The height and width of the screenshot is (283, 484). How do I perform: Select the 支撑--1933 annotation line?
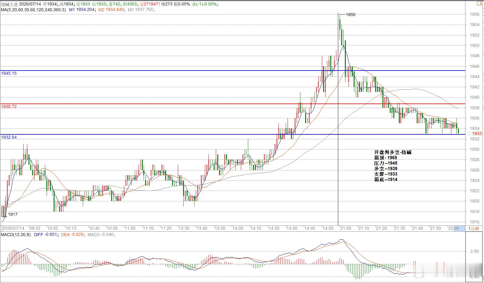(x=386, y=174)
